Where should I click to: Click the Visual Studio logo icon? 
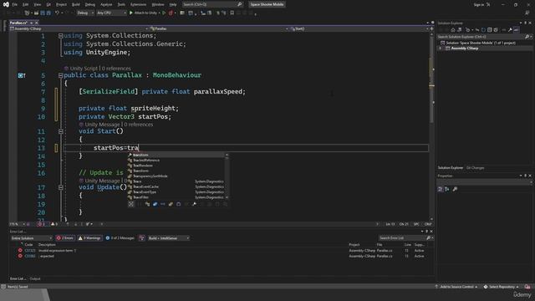point(6,4)
